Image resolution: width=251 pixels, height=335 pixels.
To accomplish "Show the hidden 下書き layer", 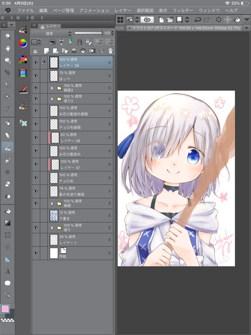I will point(35,215).
